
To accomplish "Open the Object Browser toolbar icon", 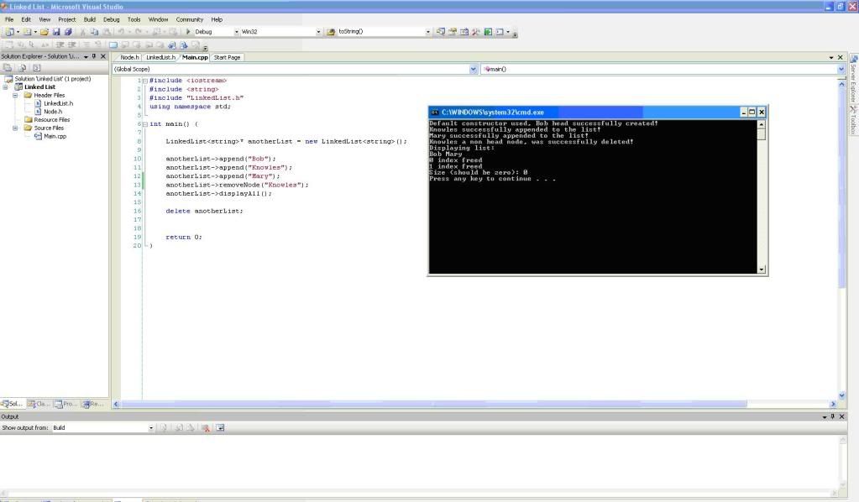I will click(464, 32).
